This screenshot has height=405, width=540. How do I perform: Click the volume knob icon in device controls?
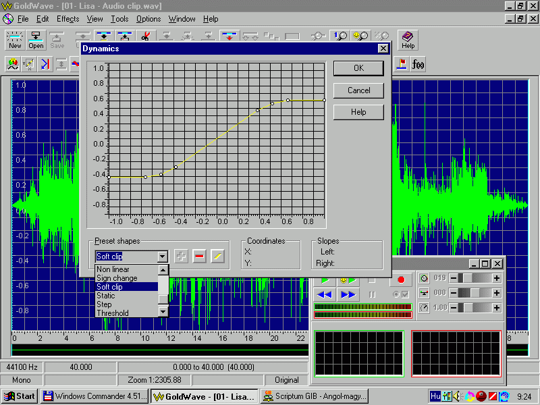point(424,278)
